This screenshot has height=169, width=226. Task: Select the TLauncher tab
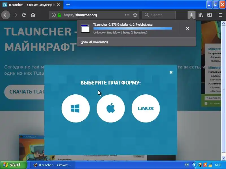[x=32, y=5]
